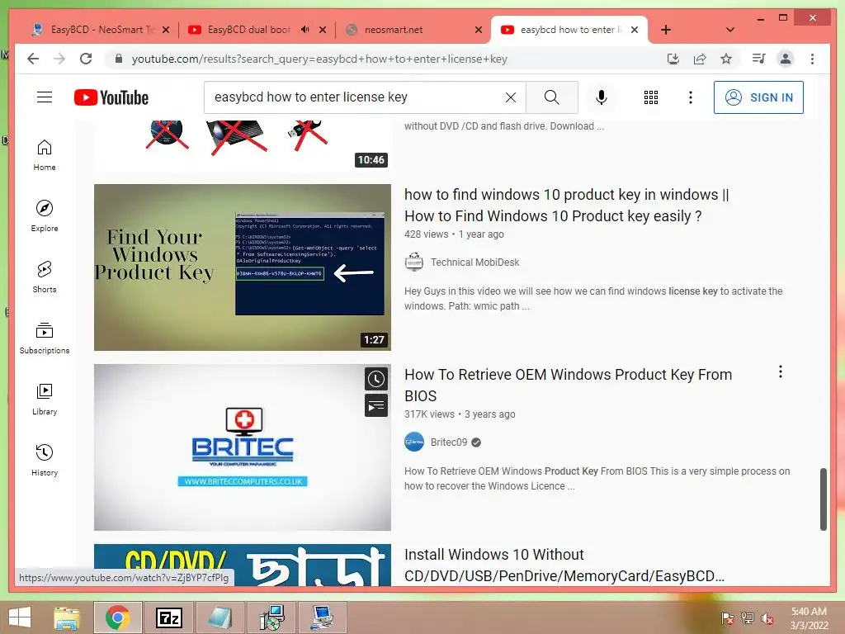This screenshot has height=634, width=845.
Task: Open the Britec09 channel link
Action: (x=449, y=442)
